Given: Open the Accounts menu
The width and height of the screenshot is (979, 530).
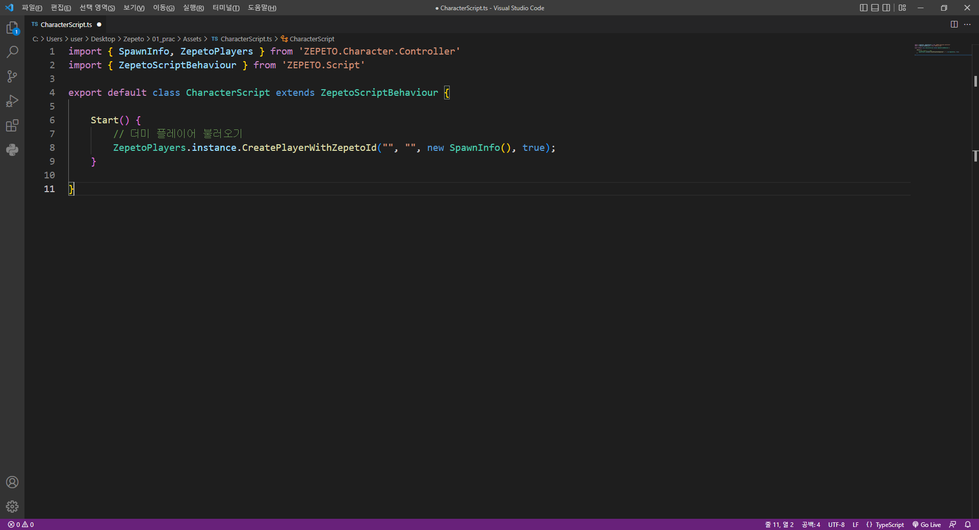Looking at the screenshot, I should (x=12, y=482).
